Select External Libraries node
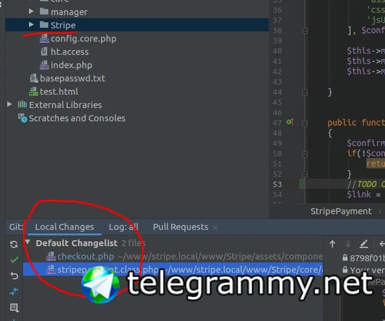385x321 pixels. coord(65,105)
